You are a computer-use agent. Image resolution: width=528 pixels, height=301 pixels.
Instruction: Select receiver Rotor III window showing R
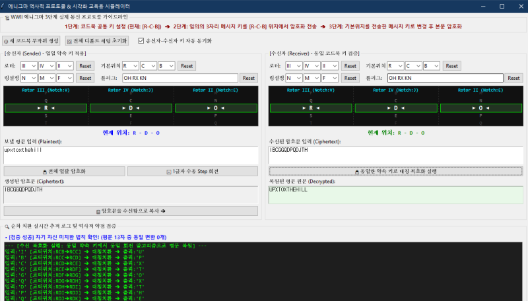311,108
